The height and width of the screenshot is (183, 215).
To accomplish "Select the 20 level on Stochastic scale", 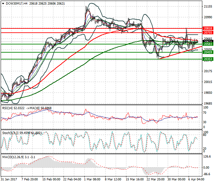I will (205, 149).
